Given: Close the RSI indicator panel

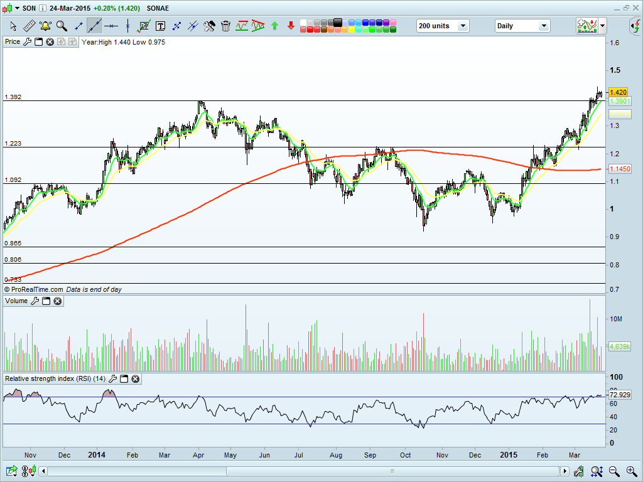Looking at the screenshot, I should click(136, 378).
